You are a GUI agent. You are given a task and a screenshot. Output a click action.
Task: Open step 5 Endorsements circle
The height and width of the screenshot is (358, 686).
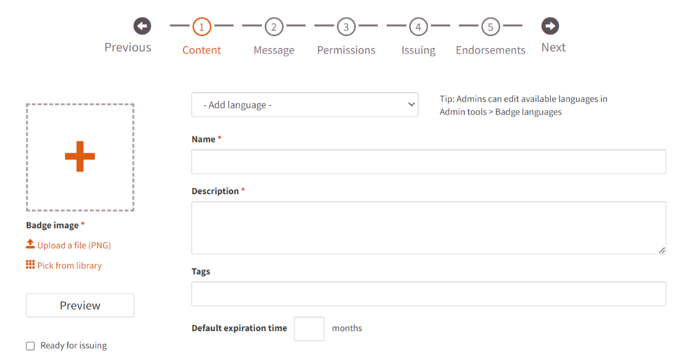490,27
